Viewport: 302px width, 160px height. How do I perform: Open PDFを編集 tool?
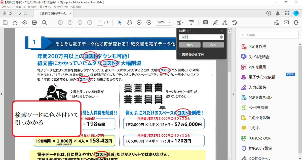(x=253, y=67)
